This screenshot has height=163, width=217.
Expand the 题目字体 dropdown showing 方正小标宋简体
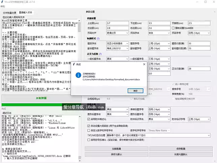click(118, 43)
